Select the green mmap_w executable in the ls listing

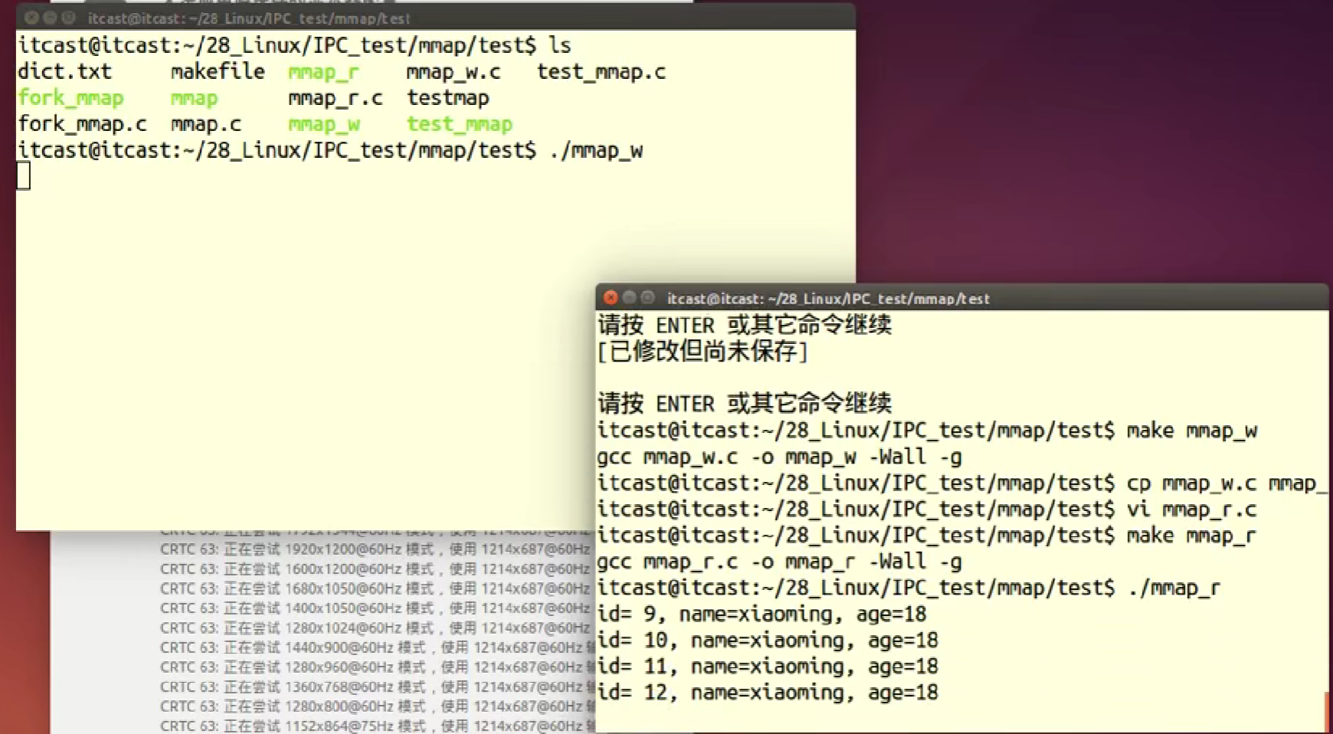[323, 125]
